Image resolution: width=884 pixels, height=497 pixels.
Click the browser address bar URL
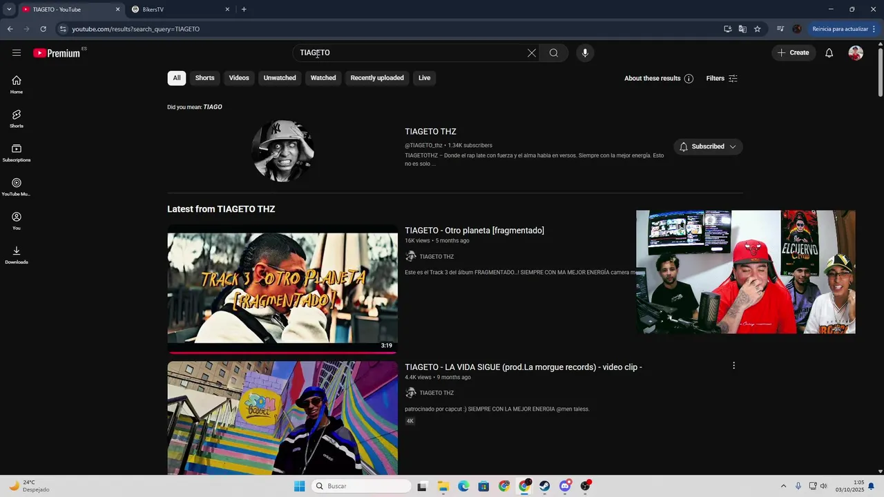[x=136, y=29]
